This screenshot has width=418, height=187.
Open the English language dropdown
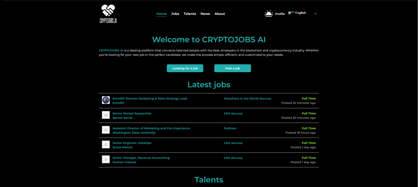(302, 13)
